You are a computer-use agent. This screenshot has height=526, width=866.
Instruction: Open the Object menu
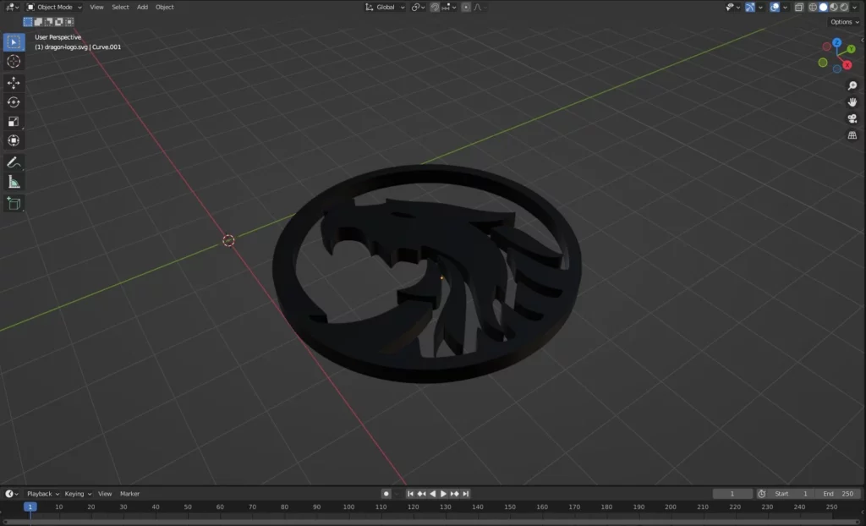165,7
